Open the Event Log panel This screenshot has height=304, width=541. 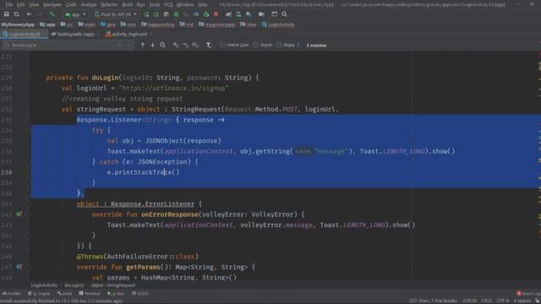(x=528, y=294)
